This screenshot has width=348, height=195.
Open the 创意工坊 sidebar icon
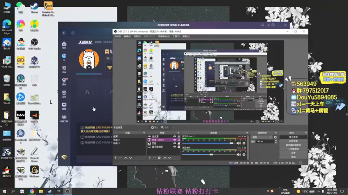[x=64, y=118]
